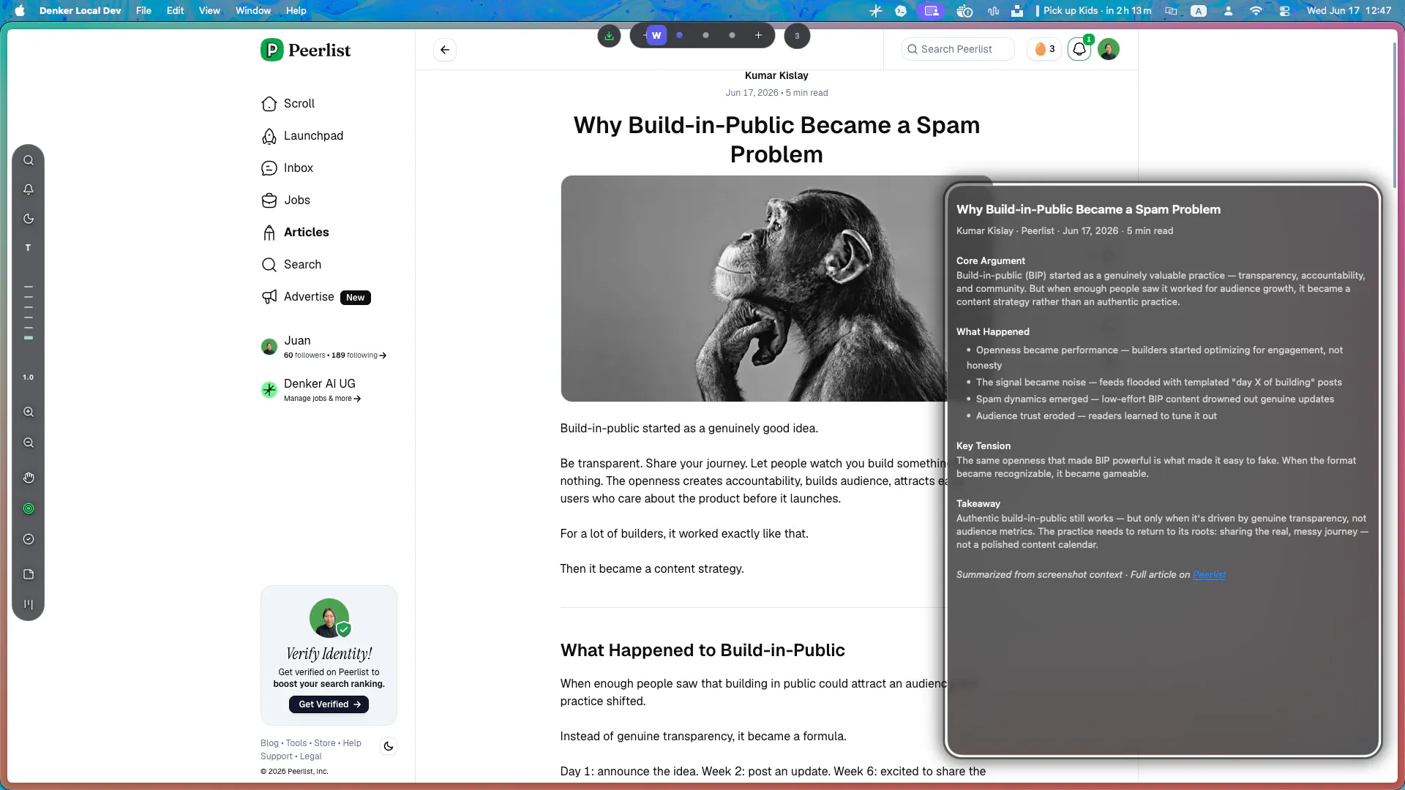
Task: Click the Pick up Kids reminder in the menu bar
Action: [x=1094, y=10]
